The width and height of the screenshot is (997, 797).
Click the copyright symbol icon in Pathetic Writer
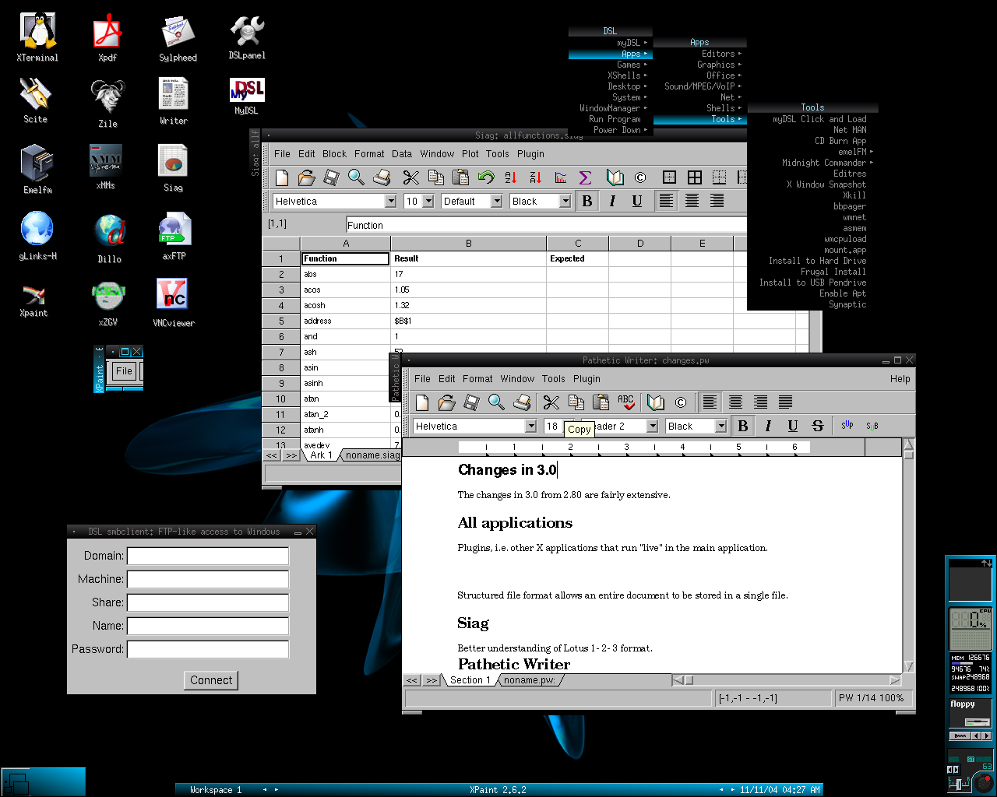[x=681, y=402]
